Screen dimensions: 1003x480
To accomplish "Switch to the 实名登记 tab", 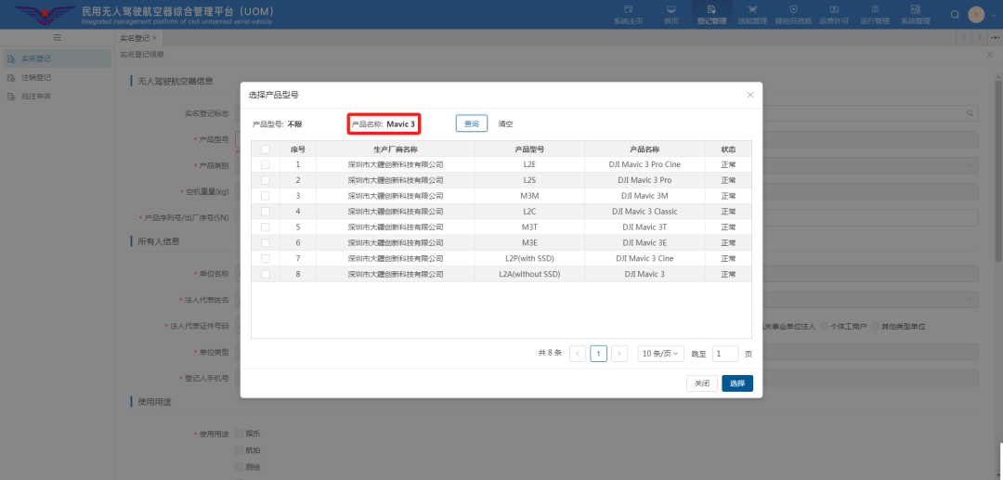I will [135, 38].
